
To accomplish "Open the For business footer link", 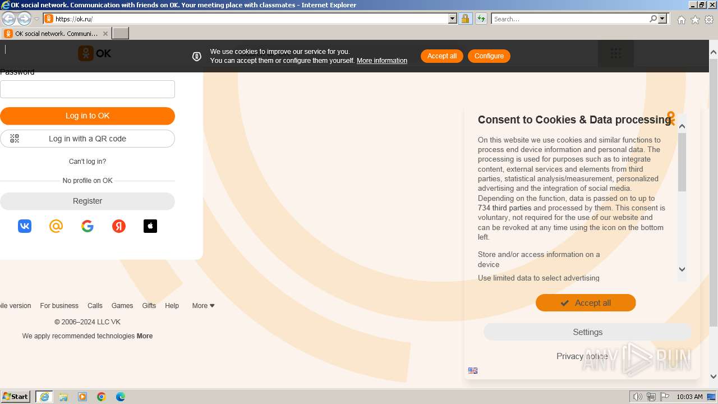I will 59,306.
